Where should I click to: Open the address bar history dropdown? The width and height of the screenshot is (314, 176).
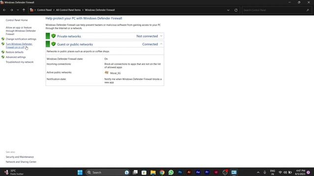(x=228, y=10)
